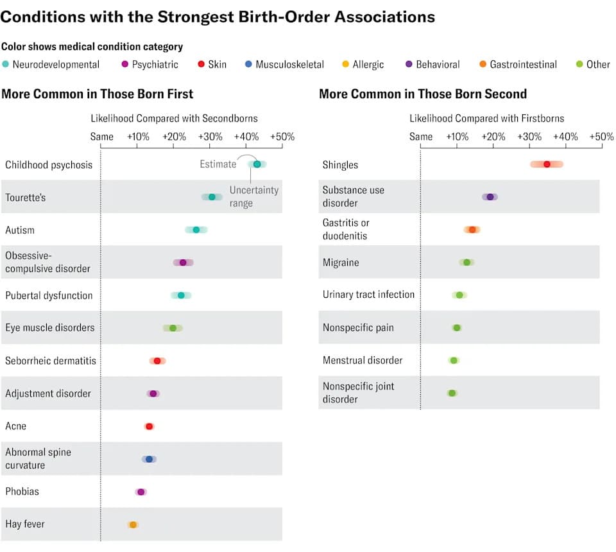
Task: Click the Skin red legend dot
Action: 201,64
